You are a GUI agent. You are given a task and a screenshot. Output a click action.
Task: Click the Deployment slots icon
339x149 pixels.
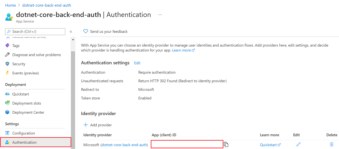click(x=7, y=103)
